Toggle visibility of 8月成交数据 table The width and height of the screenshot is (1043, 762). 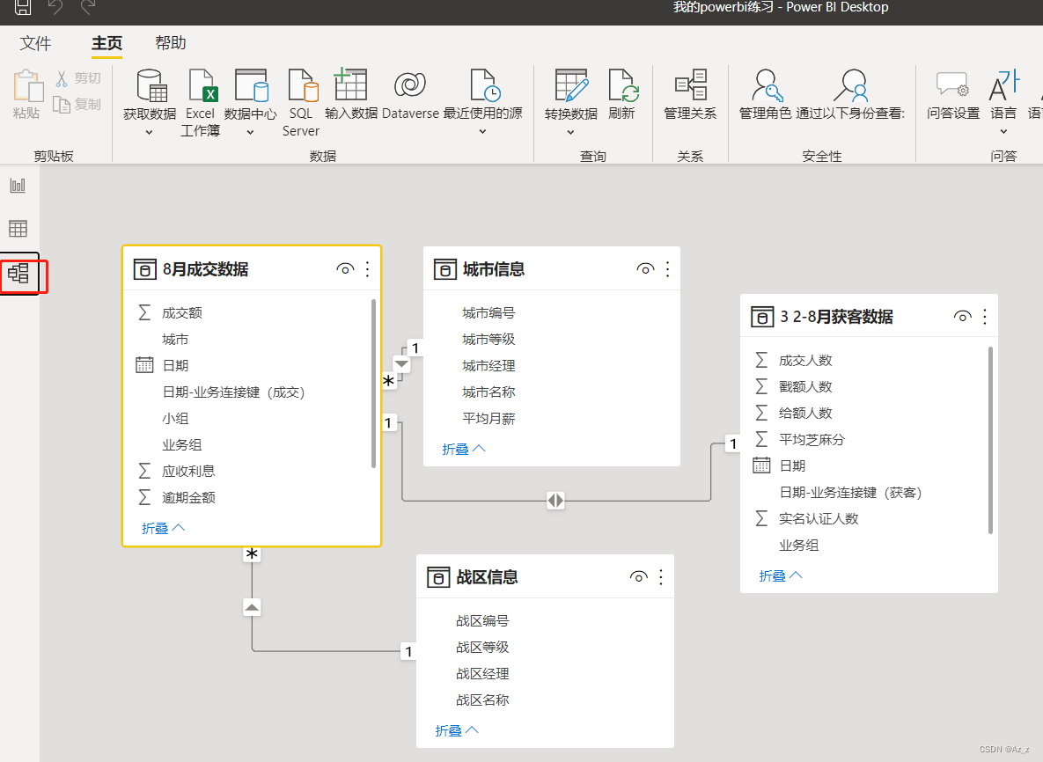[345, 268]
